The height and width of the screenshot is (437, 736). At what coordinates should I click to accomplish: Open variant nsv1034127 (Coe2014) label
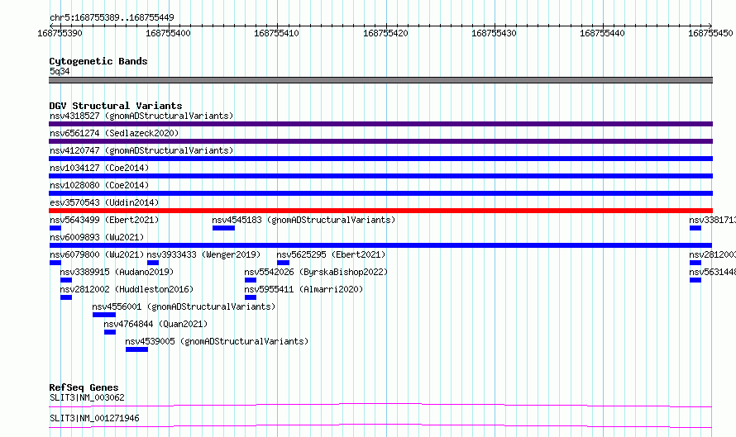point(99,168)
